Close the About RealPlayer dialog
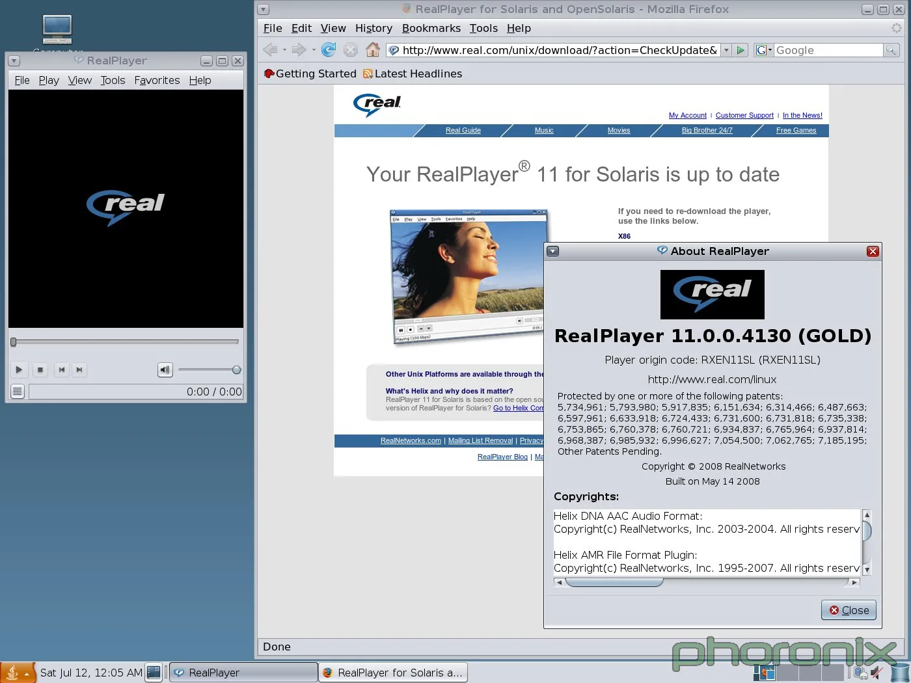Image resolution: width=911 pixels, height=683 pixels. [849, 610]
